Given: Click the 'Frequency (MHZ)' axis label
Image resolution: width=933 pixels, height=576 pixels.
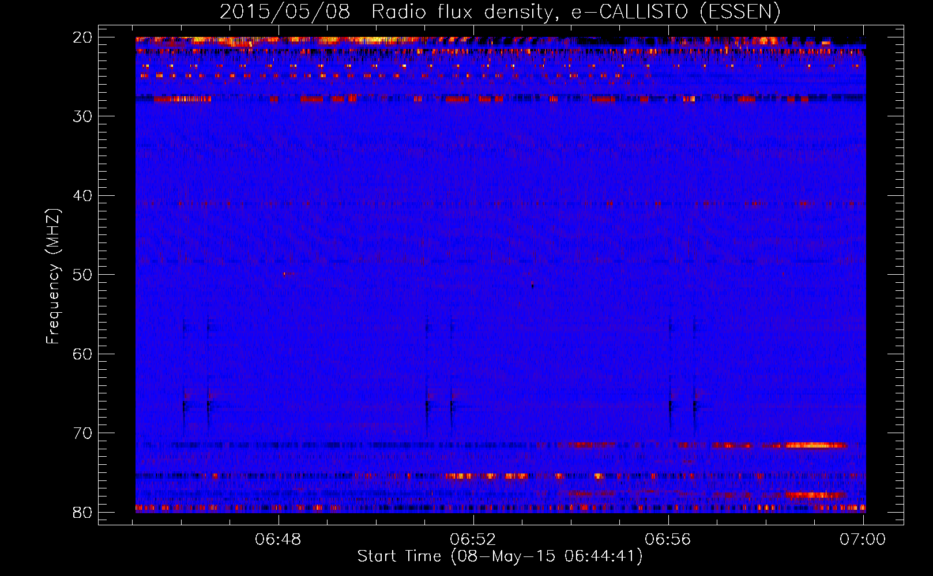Looking at the screenshot, I should point(53,276).
